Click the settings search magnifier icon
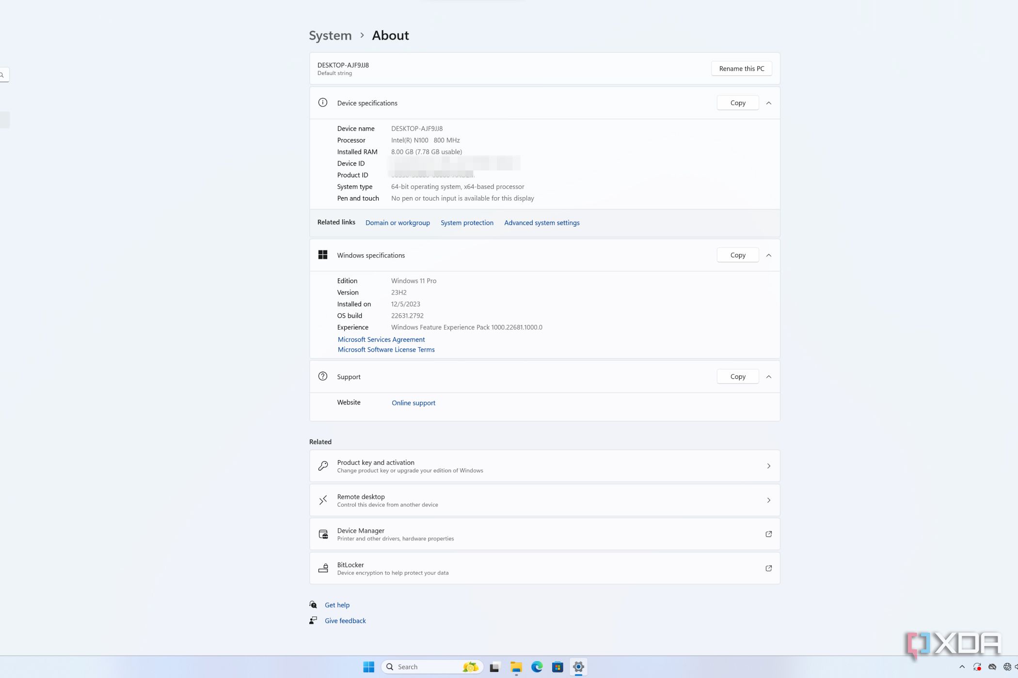 click(2, 75)
